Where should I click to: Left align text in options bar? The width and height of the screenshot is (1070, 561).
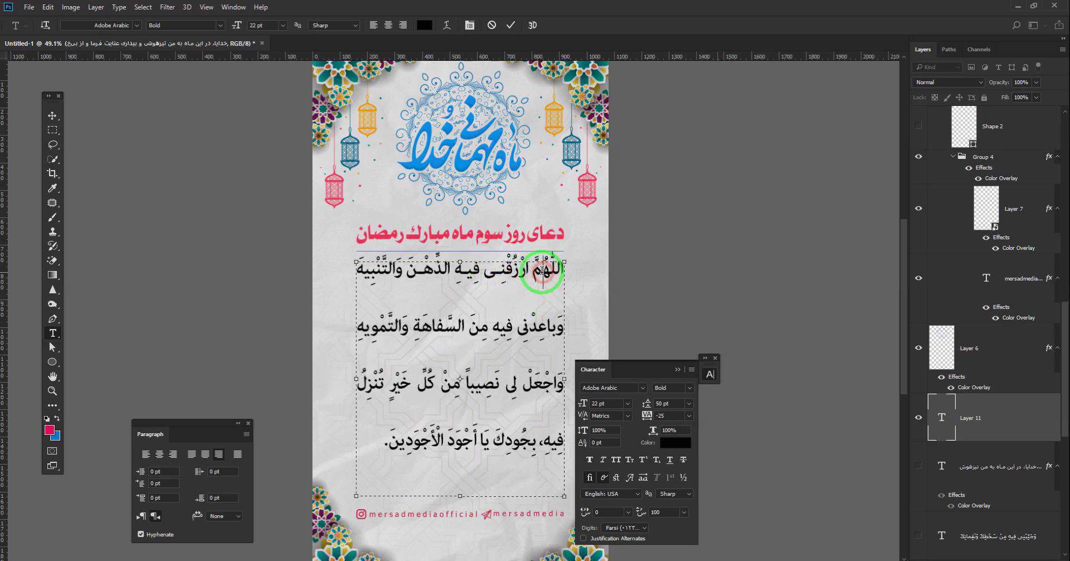click(x=373, y=25)
